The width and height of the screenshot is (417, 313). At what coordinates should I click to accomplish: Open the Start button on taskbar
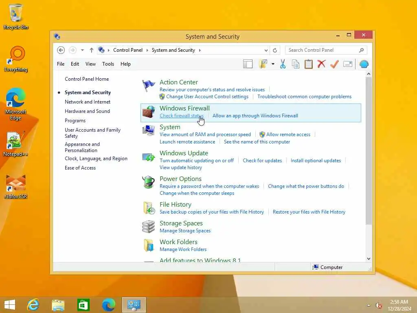click(10, 305)
